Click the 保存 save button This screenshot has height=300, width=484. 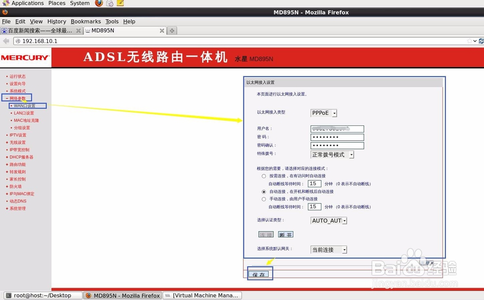(259, 273)
